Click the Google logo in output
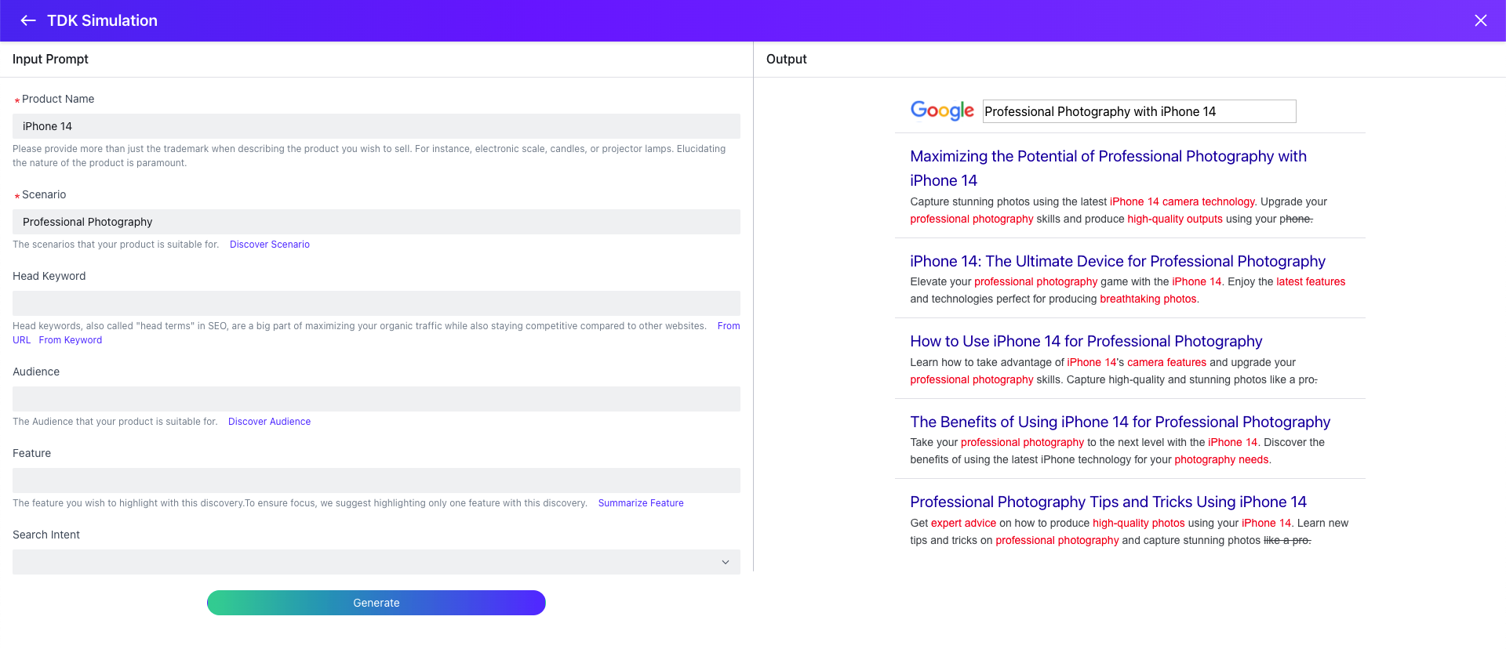 [x=941, y=111]
